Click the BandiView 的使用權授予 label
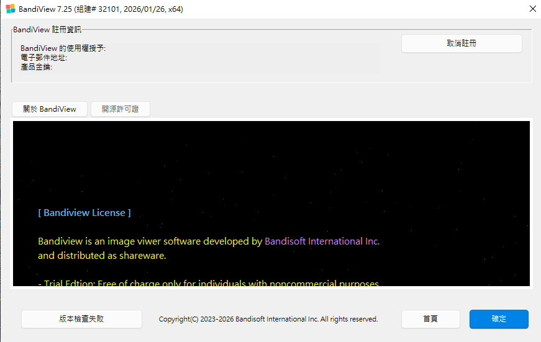Screen dimensions: 541x342 click(x=63, y=48)
